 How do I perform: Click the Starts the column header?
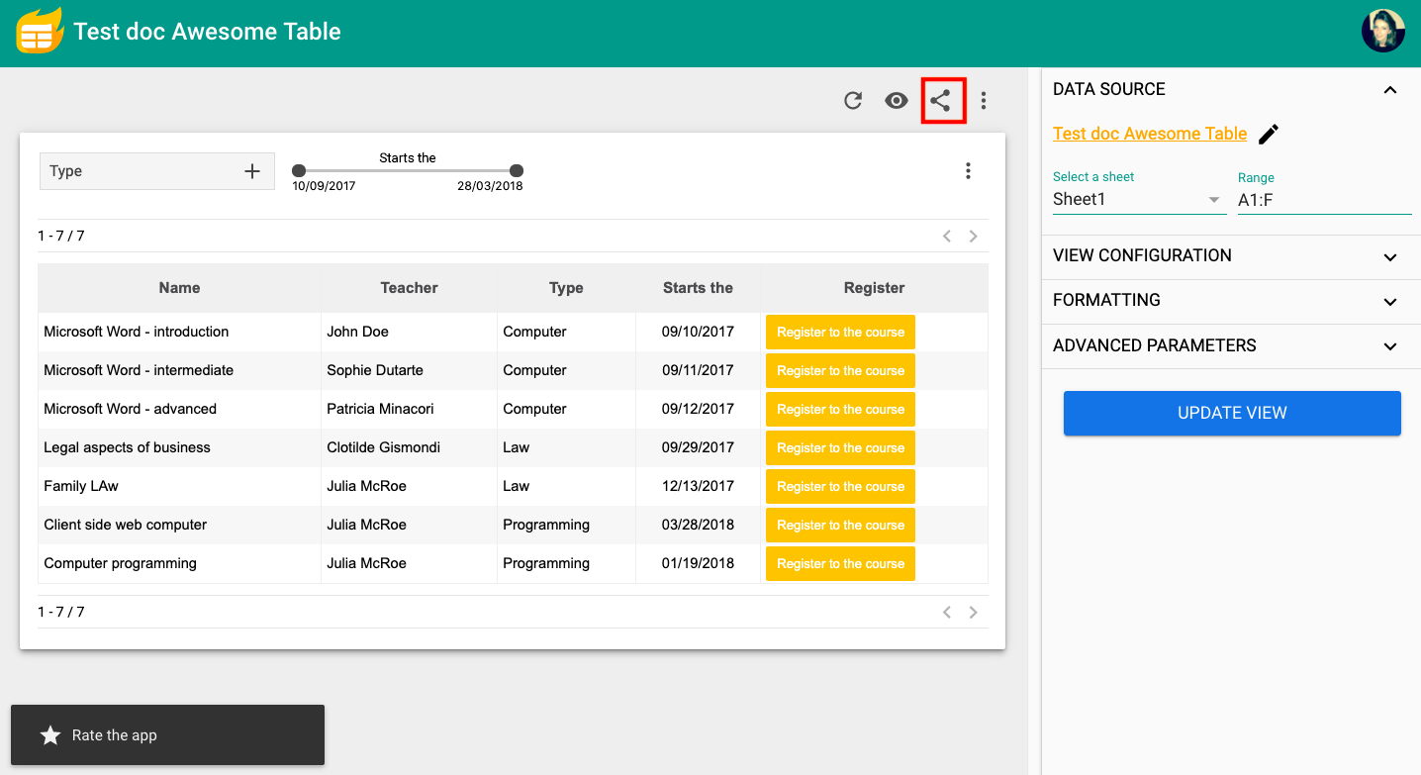(x=698, y=288)
